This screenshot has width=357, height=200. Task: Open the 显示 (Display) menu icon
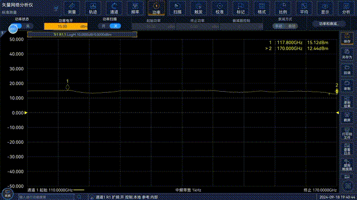[x=325, y=8]
